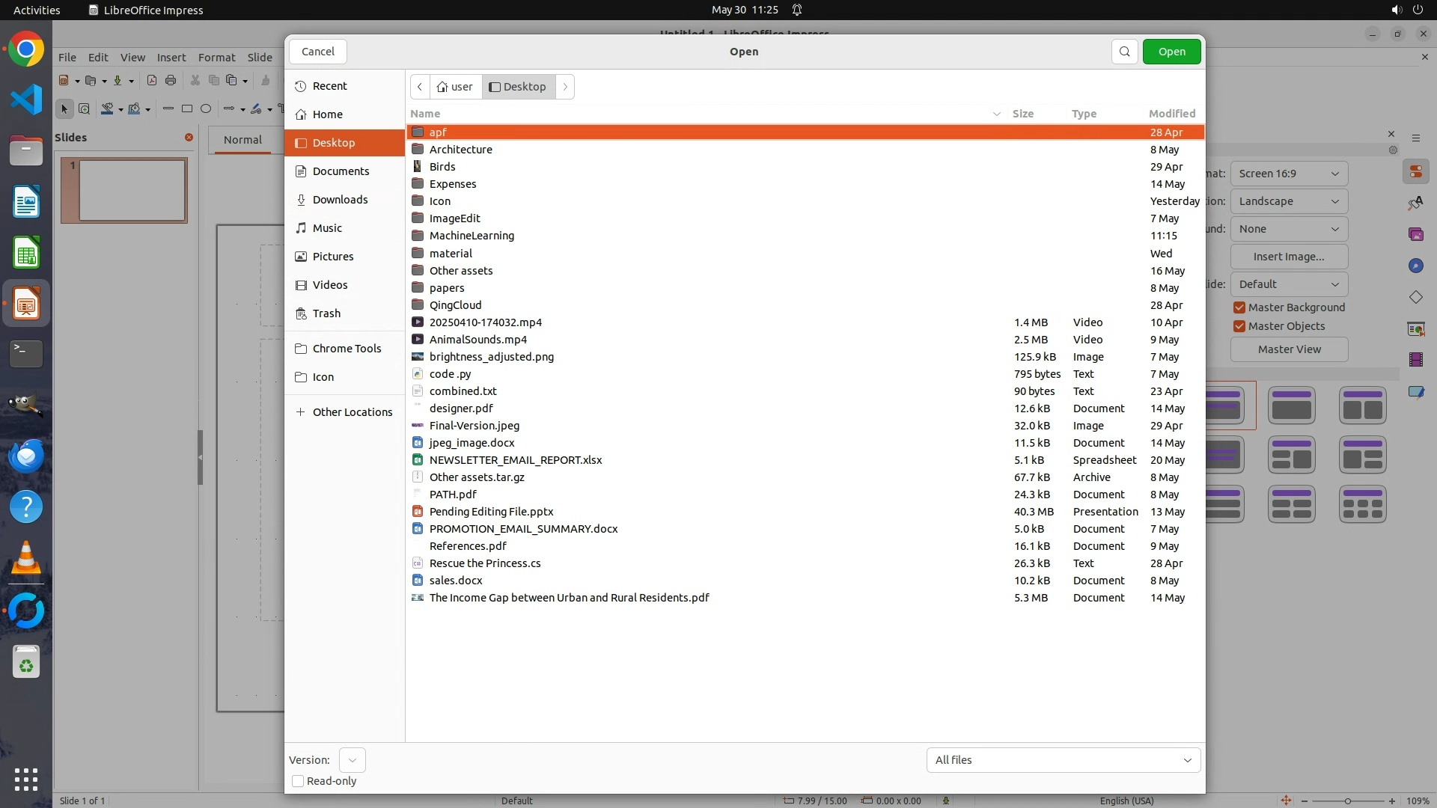Enable the Read-only checkbox
Viewport: 1437px width, 808px height.
click(298, 781)
